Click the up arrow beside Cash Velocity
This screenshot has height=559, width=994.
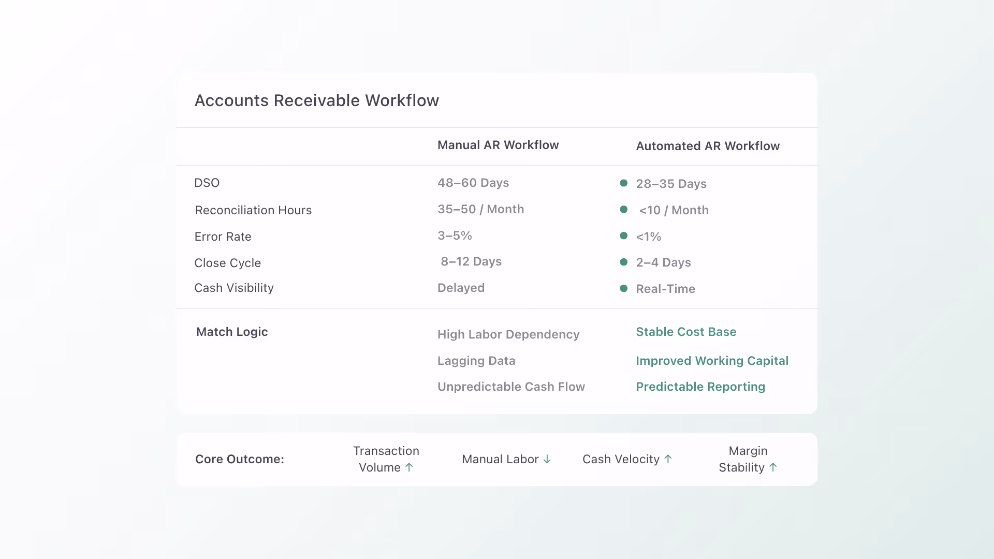(x=668, y=459)
